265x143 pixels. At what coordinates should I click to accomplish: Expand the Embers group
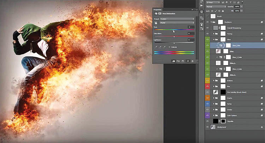click(214, 81)
